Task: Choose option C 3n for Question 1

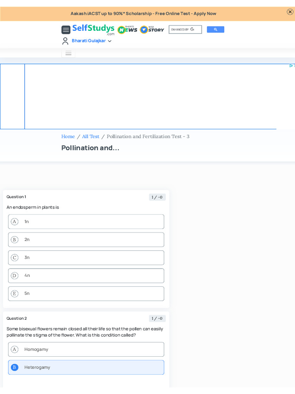Action: [86, 258]
